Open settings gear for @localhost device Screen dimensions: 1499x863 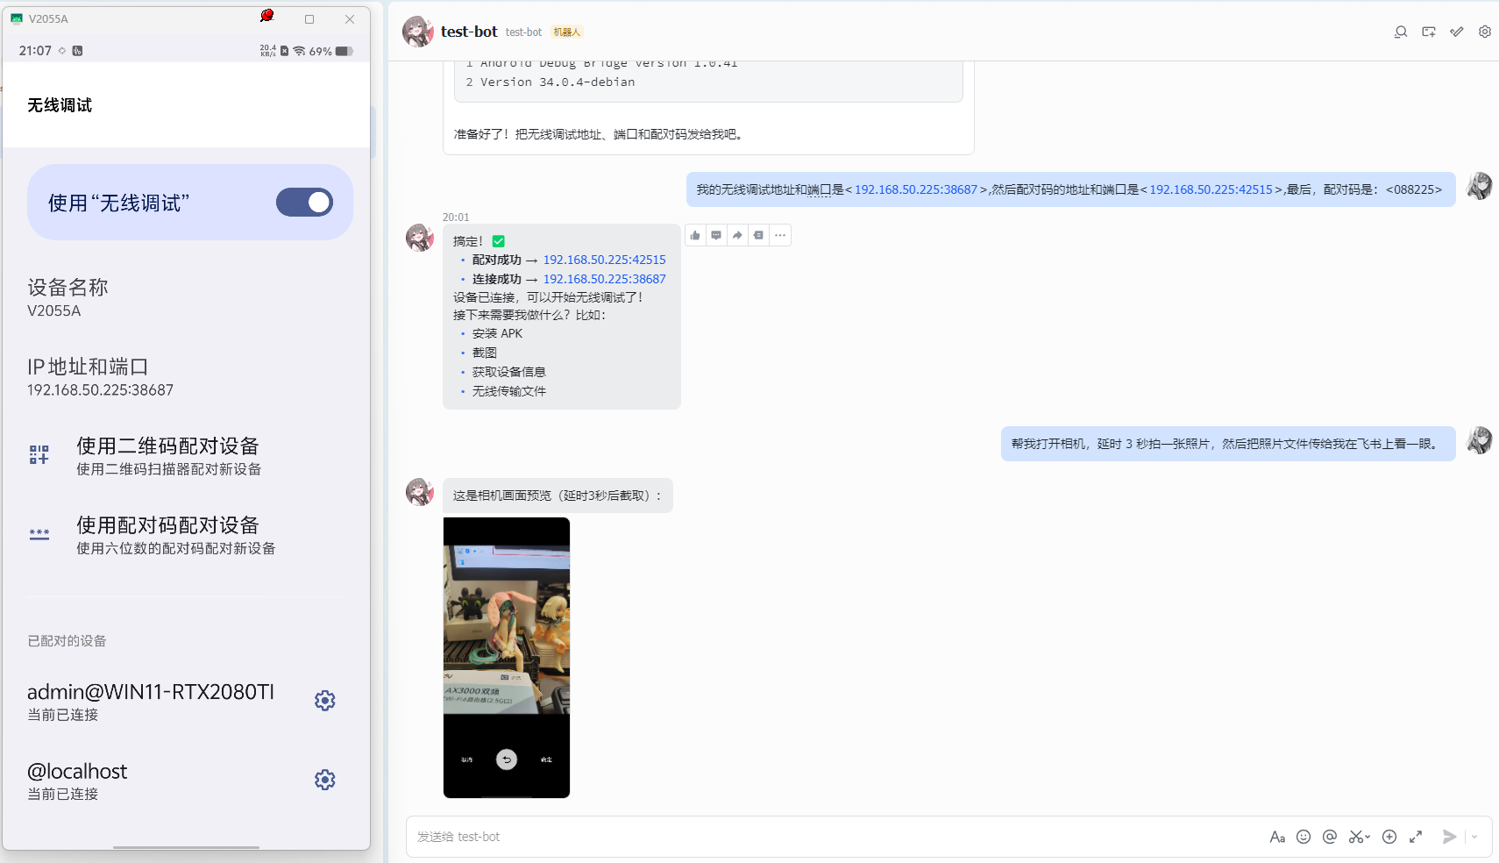324,780
